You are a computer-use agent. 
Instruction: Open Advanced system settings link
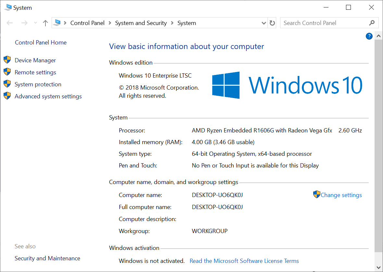click(48, 96)
